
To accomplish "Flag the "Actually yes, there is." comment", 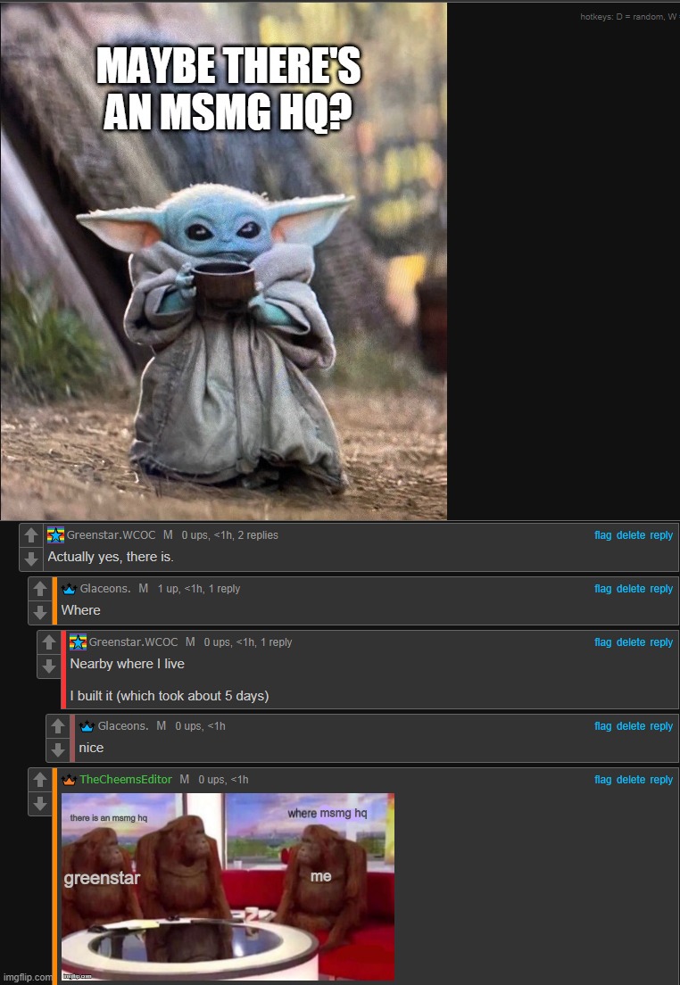I will click(x=602, y=535).
